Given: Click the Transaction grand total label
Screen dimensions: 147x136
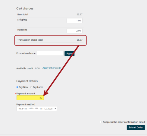Looking at the screenshot, I should [x=30, y=40].
